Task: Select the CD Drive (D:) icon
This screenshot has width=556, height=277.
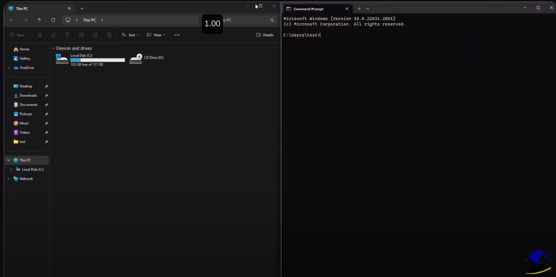Action: (135, 59)
